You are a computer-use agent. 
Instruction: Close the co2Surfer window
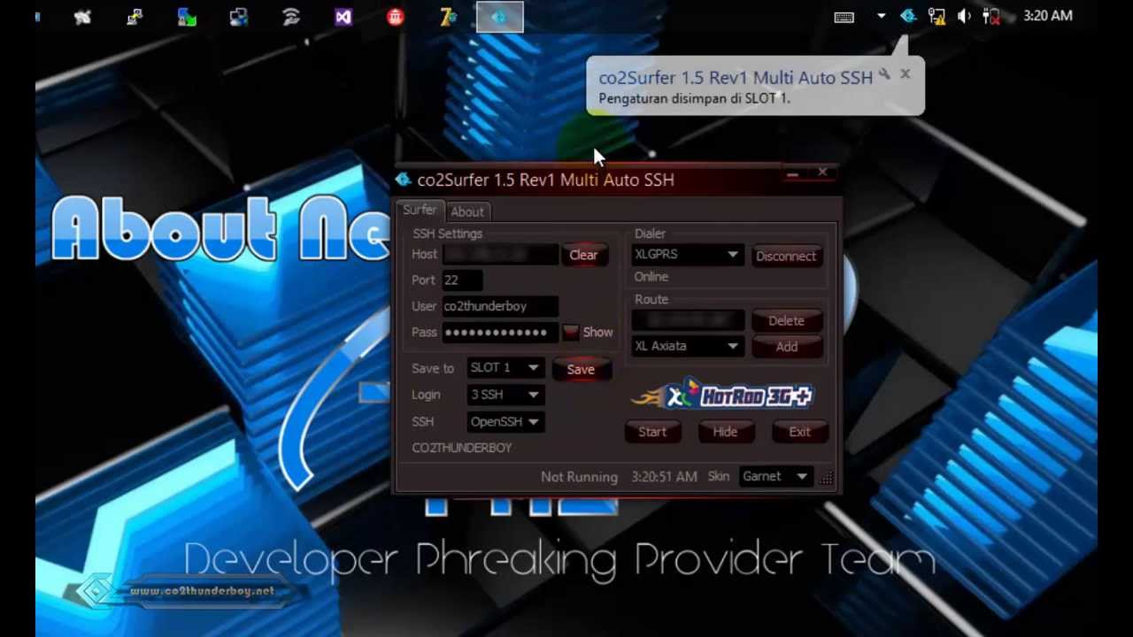pos(822,173)
